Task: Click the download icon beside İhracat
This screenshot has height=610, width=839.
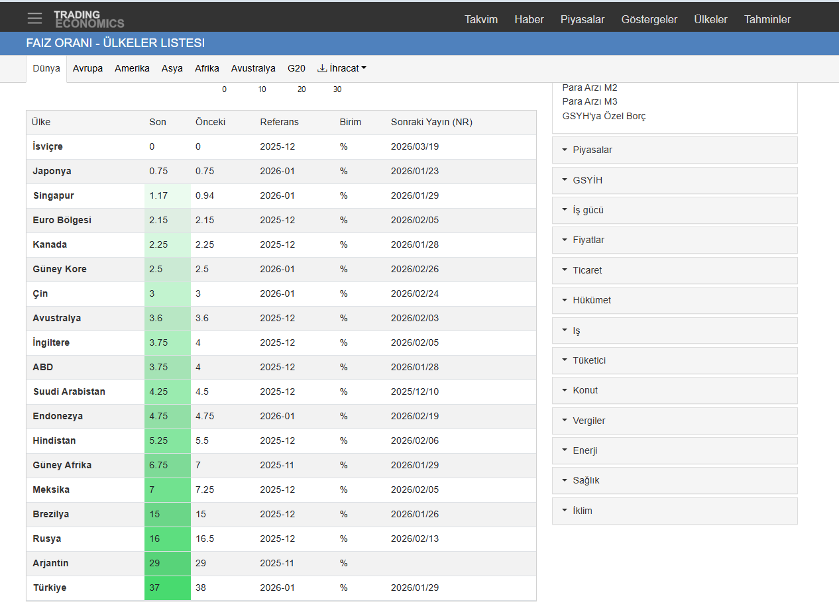Action: [x=322, y=68]
